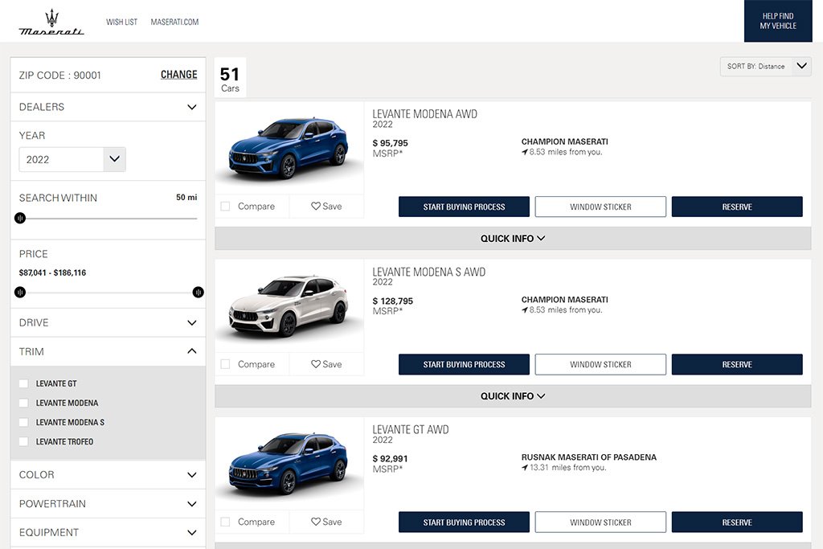Tick the Levante GT trim filter
Screen dimensions: 823x549
[23, 383]
